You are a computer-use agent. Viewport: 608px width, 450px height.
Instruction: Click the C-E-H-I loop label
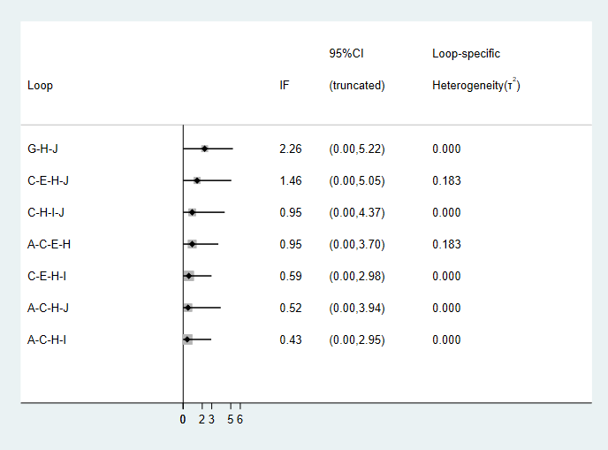pos(47,276)
